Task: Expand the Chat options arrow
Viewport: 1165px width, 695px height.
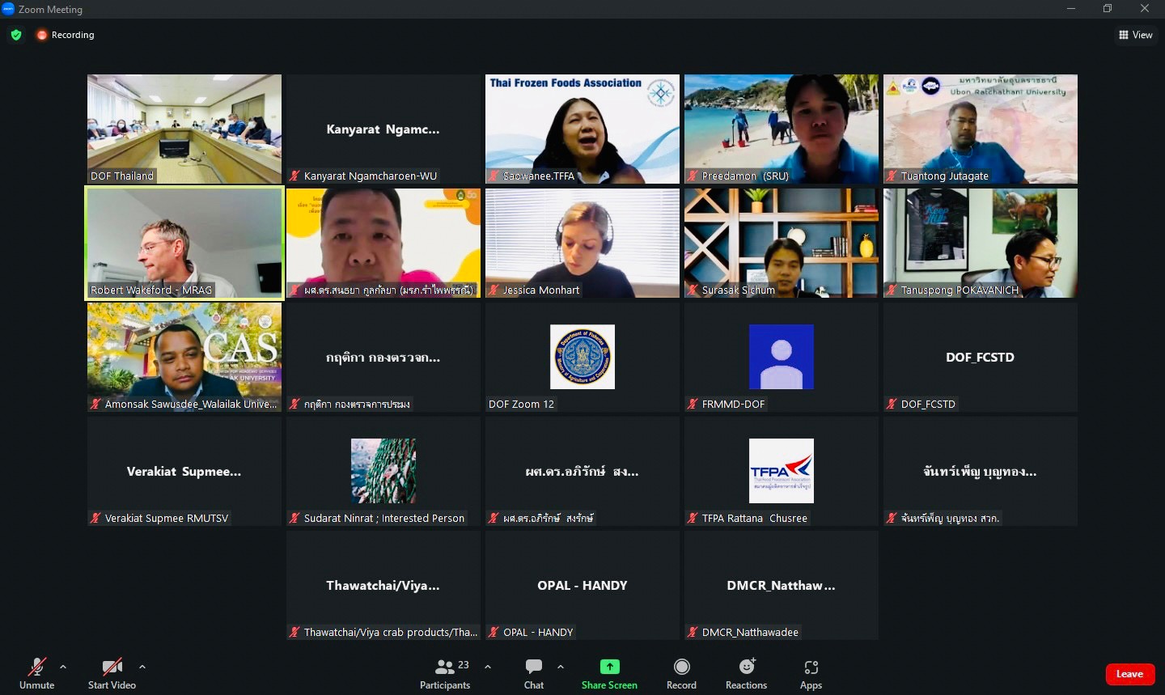Action: 561,667
